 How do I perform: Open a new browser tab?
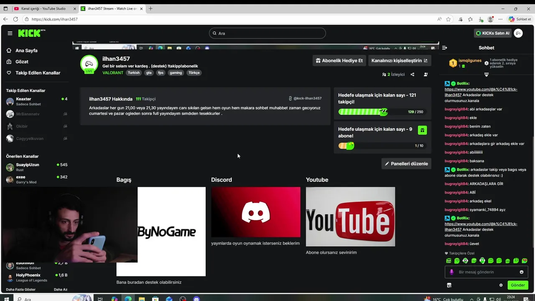[x=150, y=8]
